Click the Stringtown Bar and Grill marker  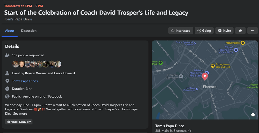(213, 66)
